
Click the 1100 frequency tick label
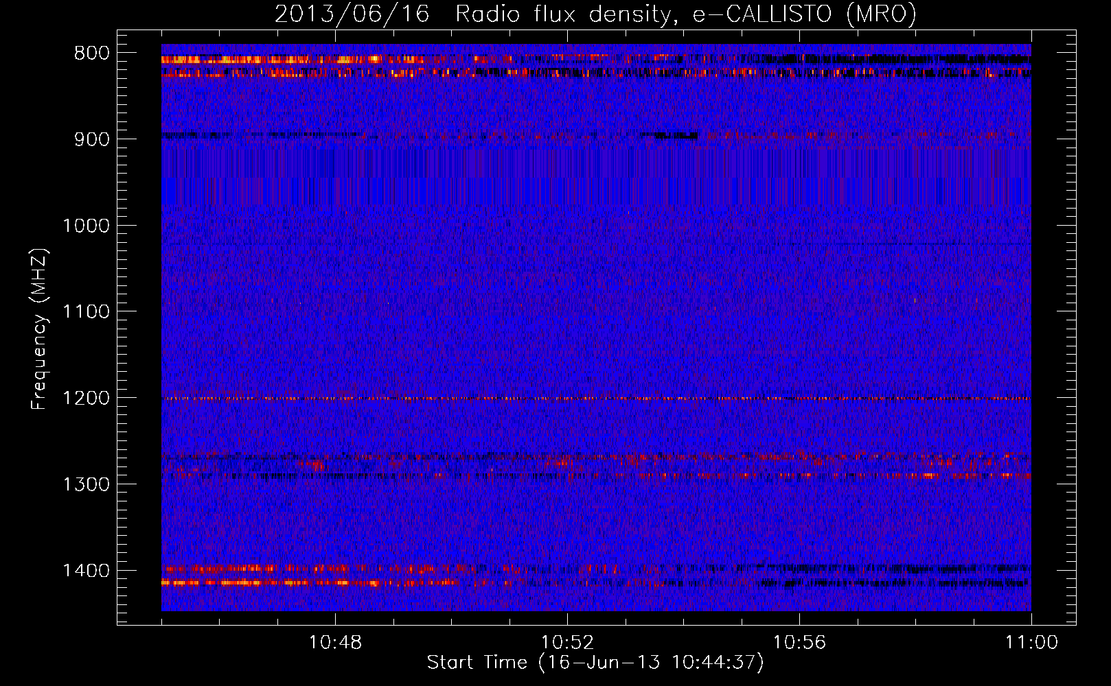point(86,312)
